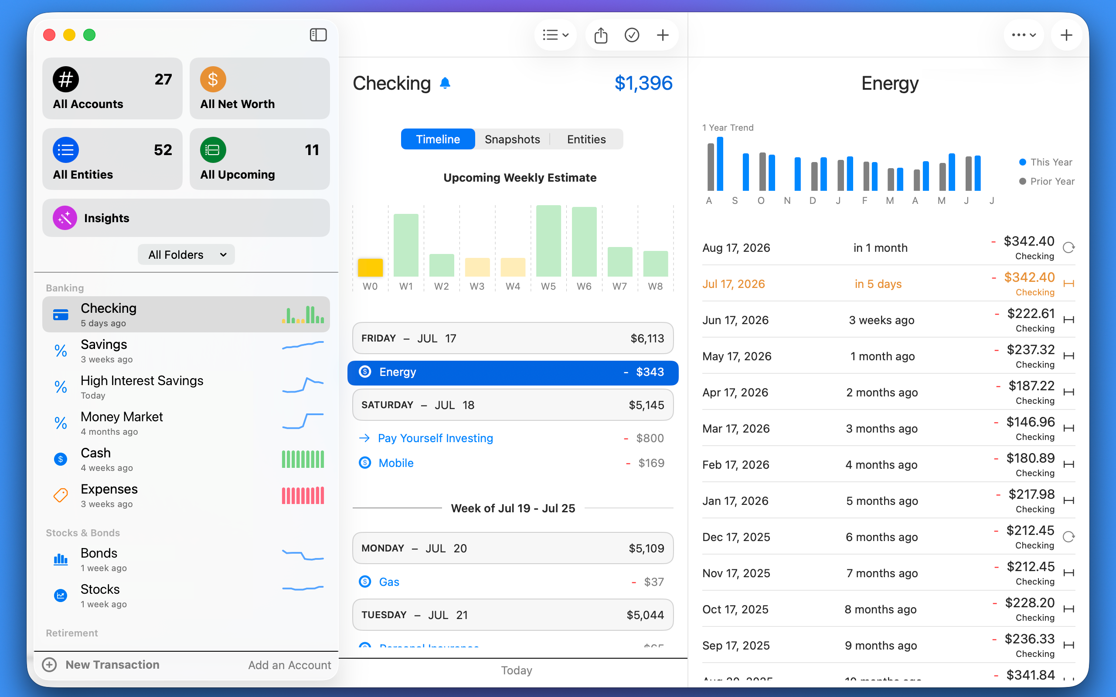The height and width of the screenshot is (697, 1116).
Task: Open the list view options dropdown
Action: (555, 35)
